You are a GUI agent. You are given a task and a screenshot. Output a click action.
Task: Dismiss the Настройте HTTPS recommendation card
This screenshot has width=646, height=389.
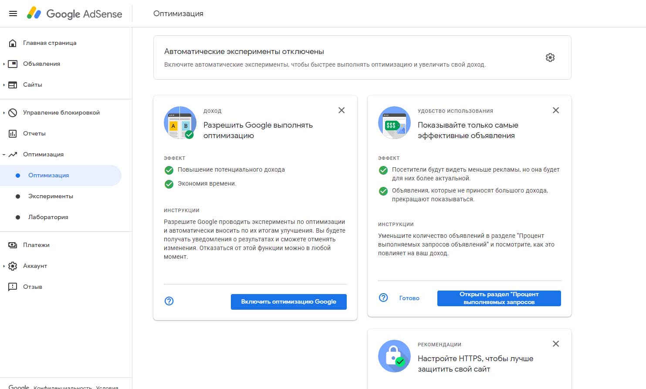click(556, 344)
